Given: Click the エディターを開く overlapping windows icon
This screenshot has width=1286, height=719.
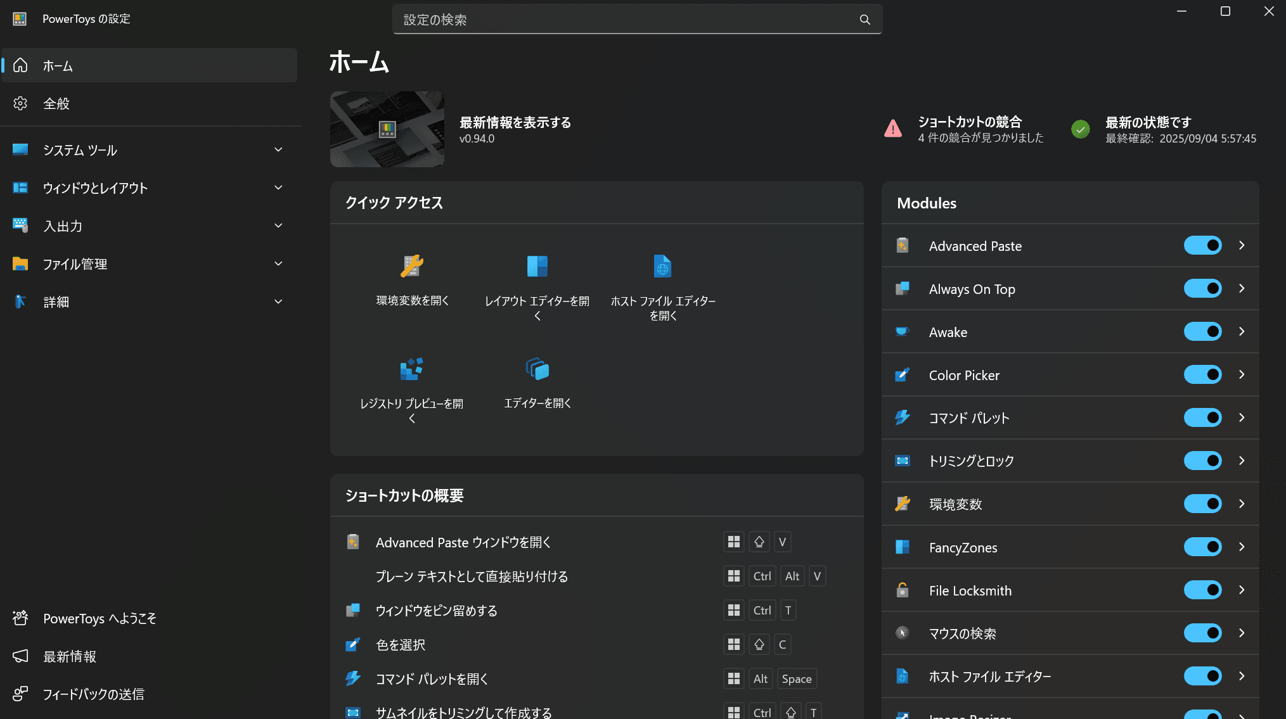Looking at the screenshot, I should point(537,369).
